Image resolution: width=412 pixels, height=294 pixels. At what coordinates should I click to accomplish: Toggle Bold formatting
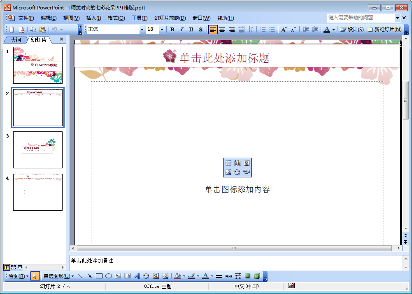click(172, 29)
